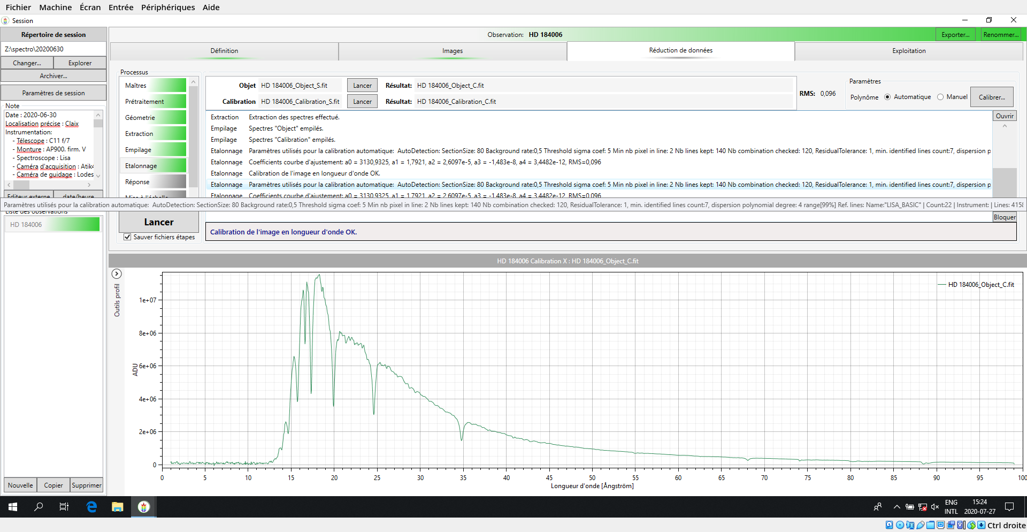Open the Périphériques menu

[168, 7]
